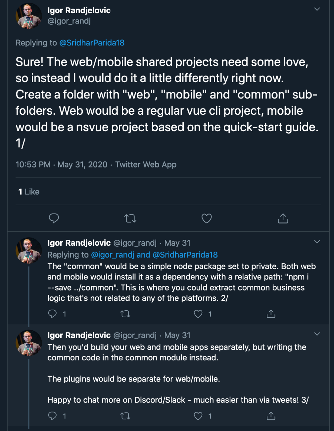Share the 3/ tweet

point(271,416)
